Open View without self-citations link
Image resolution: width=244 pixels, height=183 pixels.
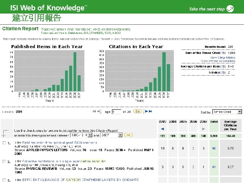[x=218, y=61]
